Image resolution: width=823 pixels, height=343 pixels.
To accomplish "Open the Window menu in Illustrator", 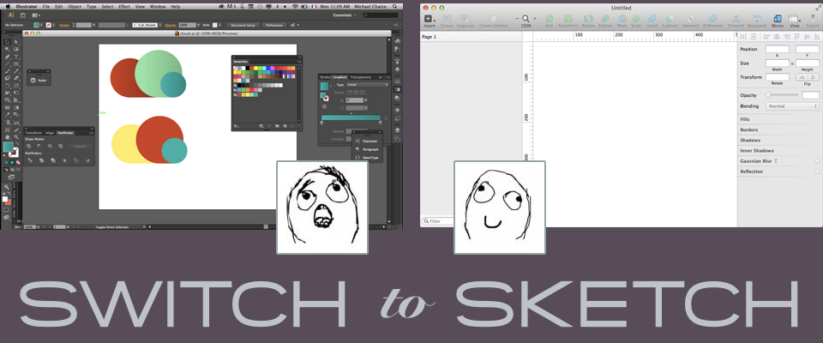I will 158,6.
